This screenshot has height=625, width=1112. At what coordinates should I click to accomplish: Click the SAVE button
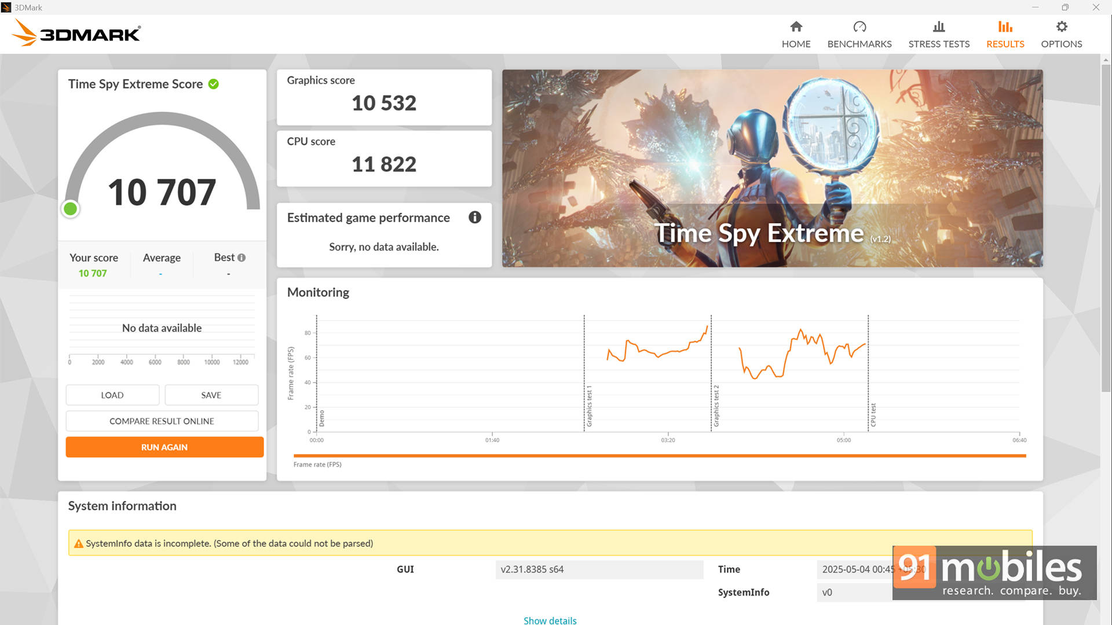point(211,395)
